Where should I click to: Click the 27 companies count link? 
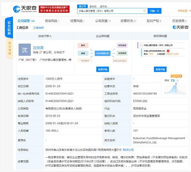click(41, 52)
